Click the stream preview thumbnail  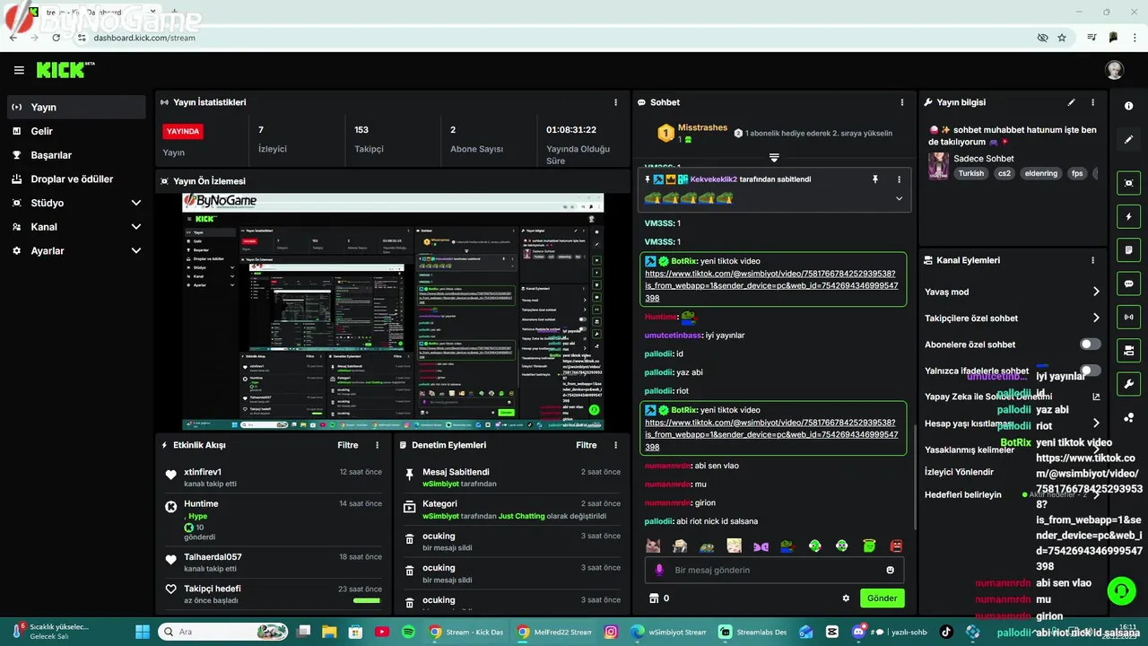coord(393,311)
